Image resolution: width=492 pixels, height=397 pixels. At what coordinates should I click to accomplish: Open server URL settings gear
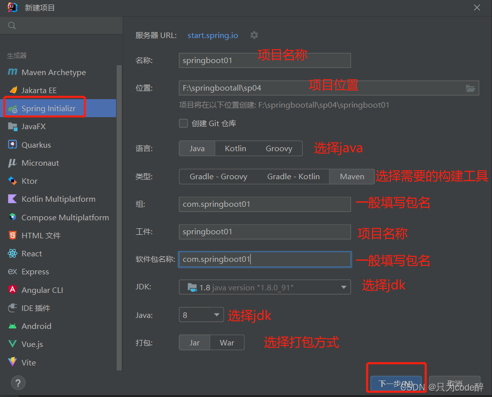pos(254,35)
